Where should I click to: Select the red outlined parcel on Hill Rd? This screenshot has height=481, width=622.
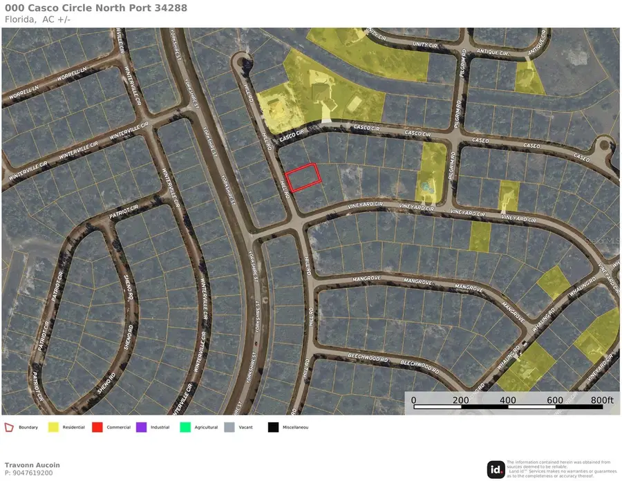(303, 178)
